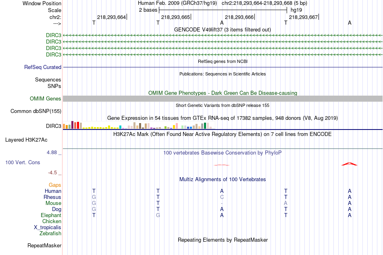Click the DIRC3 label of the GTEx track
Image resolution: width=383 pixels, height=255 pixels.
[x=54, y=126]
